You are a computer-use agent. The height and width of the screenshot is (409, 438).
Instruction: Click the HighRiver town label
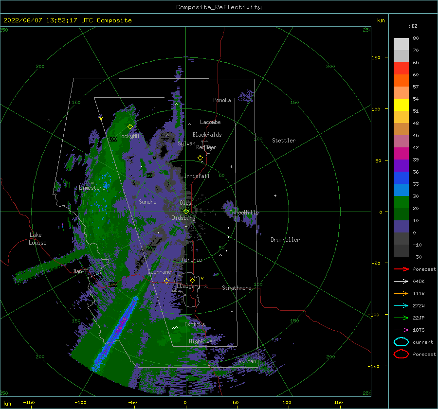click(202, 341)
